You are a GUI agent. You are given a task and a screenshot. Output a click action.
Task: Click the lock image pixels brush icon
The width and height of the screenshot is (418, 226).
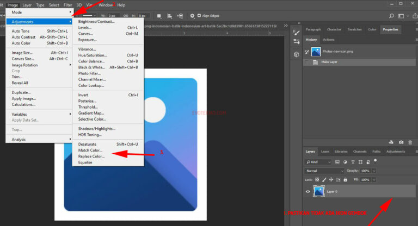(324, 179)
